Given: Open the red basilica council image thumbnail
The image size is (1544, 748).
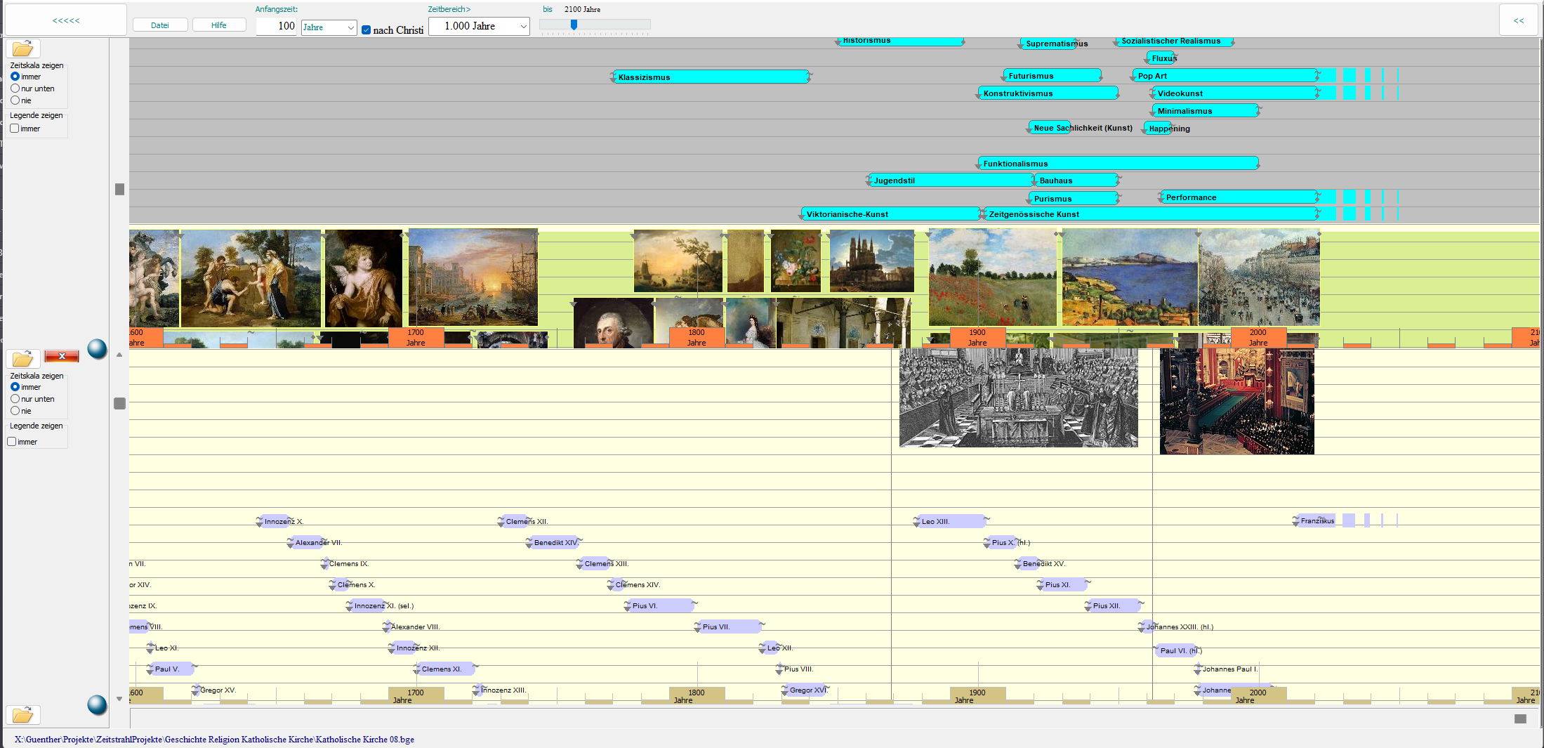Looking at the screenshot, I should tap(1237, 401).
